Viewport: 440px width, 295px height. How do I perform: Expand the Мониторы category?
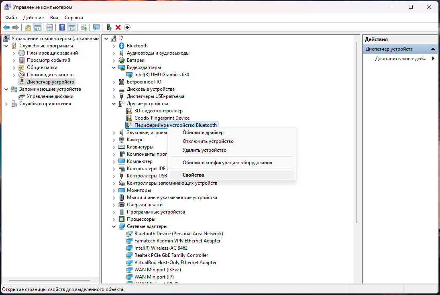click(114, 190)
